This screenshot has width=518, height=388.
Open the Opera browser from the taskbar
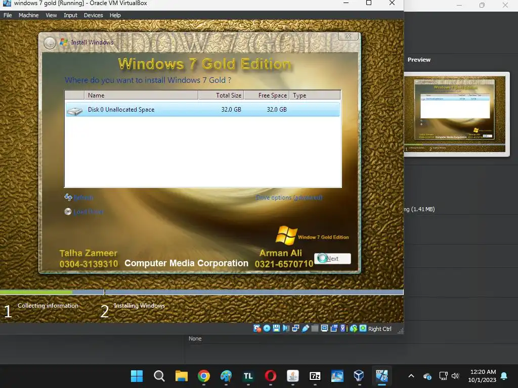click(271, 376)
